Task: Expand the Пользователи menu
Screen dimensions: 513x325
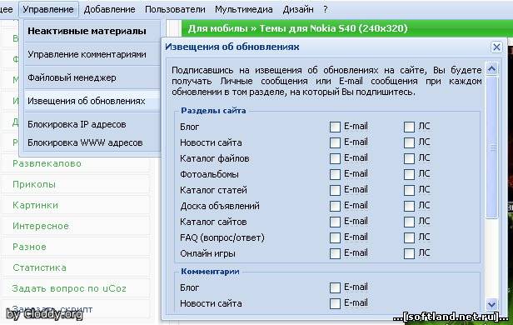Action: pyautogui.click(x=175, y=9)
